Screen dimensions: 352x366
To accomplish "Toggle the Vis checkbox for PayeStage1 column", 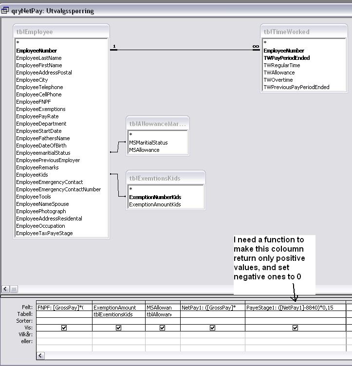I will (295, 328).
